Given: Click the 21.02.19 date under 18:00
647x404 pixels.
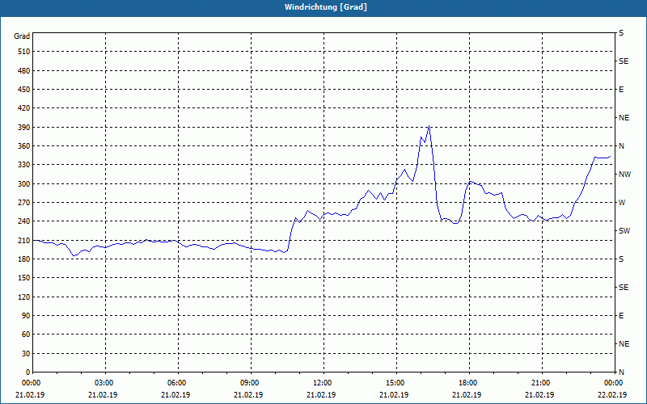Looking at the screenshot, I should 467,395.
